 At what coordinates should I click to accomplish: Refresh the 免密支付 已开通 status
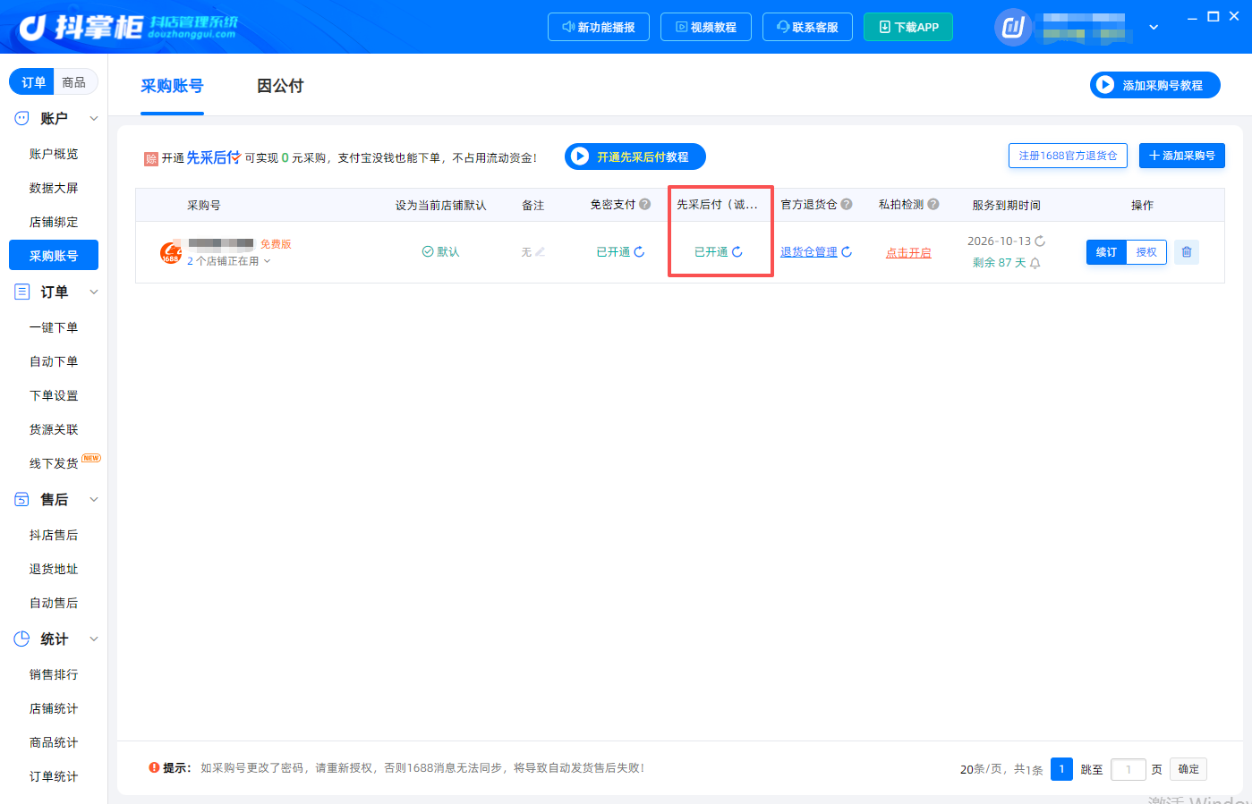(640, 252)
